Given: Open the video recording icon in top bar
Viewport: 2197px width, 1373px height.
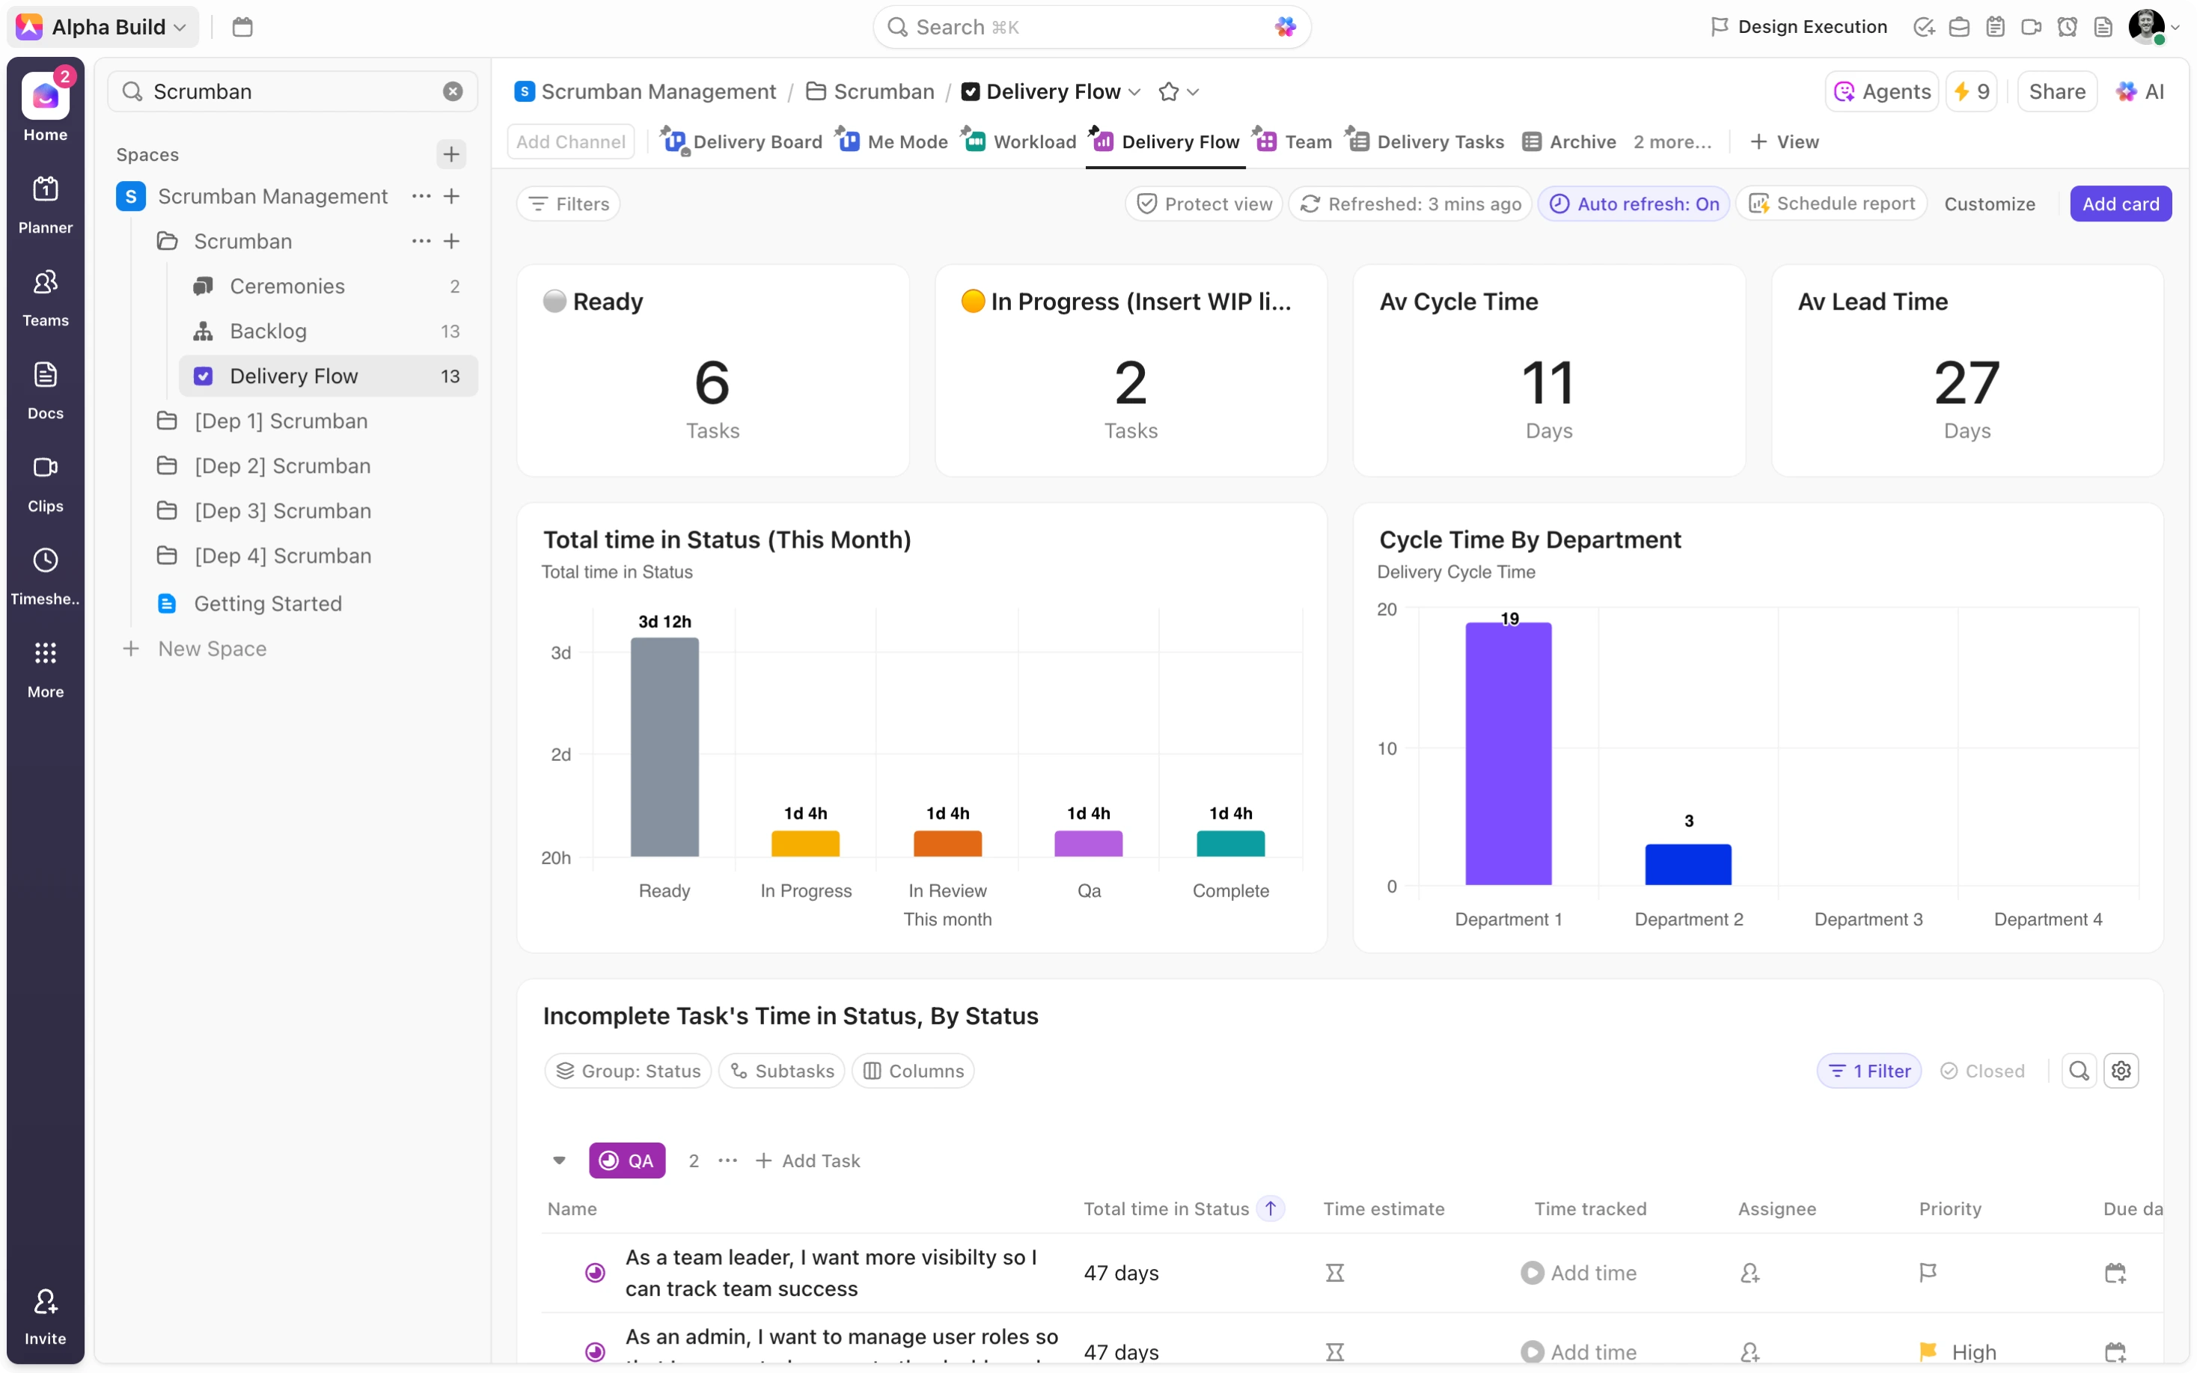Looking at the screenshot, I should 2031,26.
